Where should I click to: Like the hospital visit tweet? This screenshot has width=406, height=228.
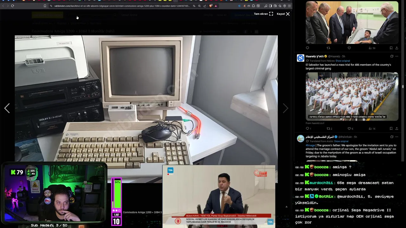349,48
